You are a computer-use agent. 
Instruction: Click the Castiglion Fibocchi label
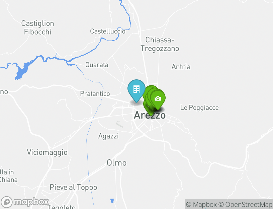[x=37, y=27]
